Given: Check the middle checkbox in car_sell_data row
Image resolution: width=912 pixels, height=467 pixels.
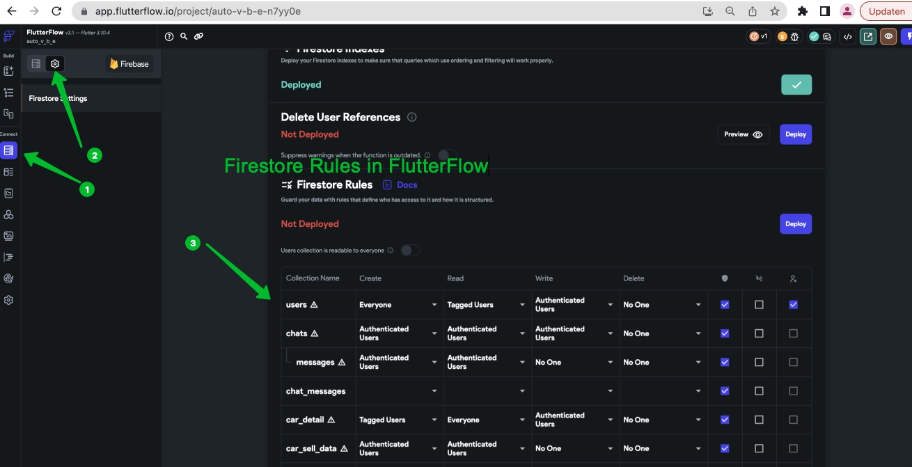Looking at the screenshot, I should pyautogui.click(x=759, y=448).
